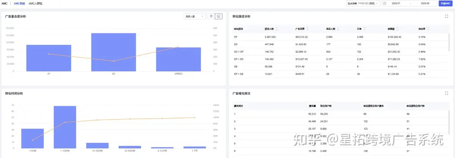Switch overlap analysis to list view
Image resolution: width=455 pixels, height=158 pixels.
pyautogui.click(x=211, y=16)
